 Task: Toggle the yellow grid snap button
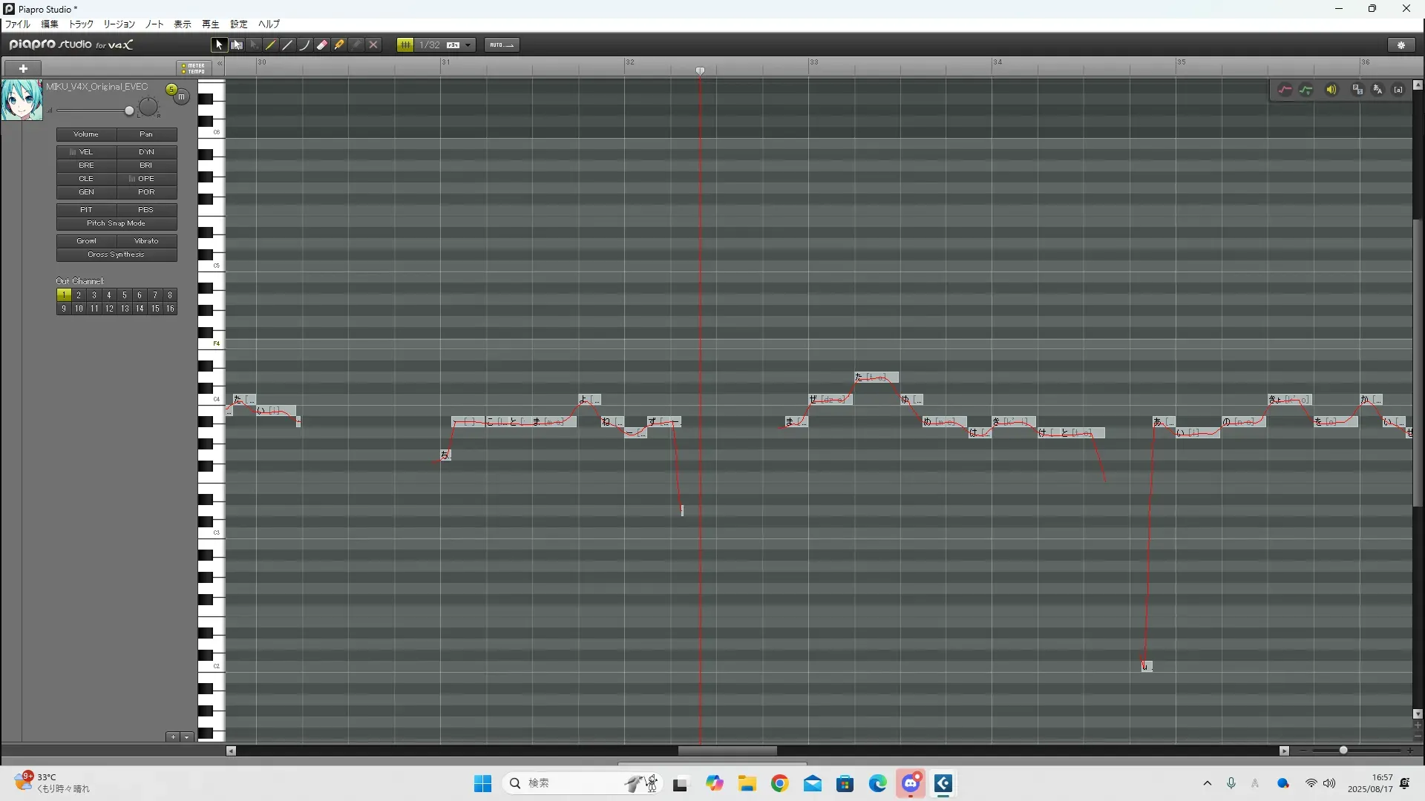tap(405, 45)
